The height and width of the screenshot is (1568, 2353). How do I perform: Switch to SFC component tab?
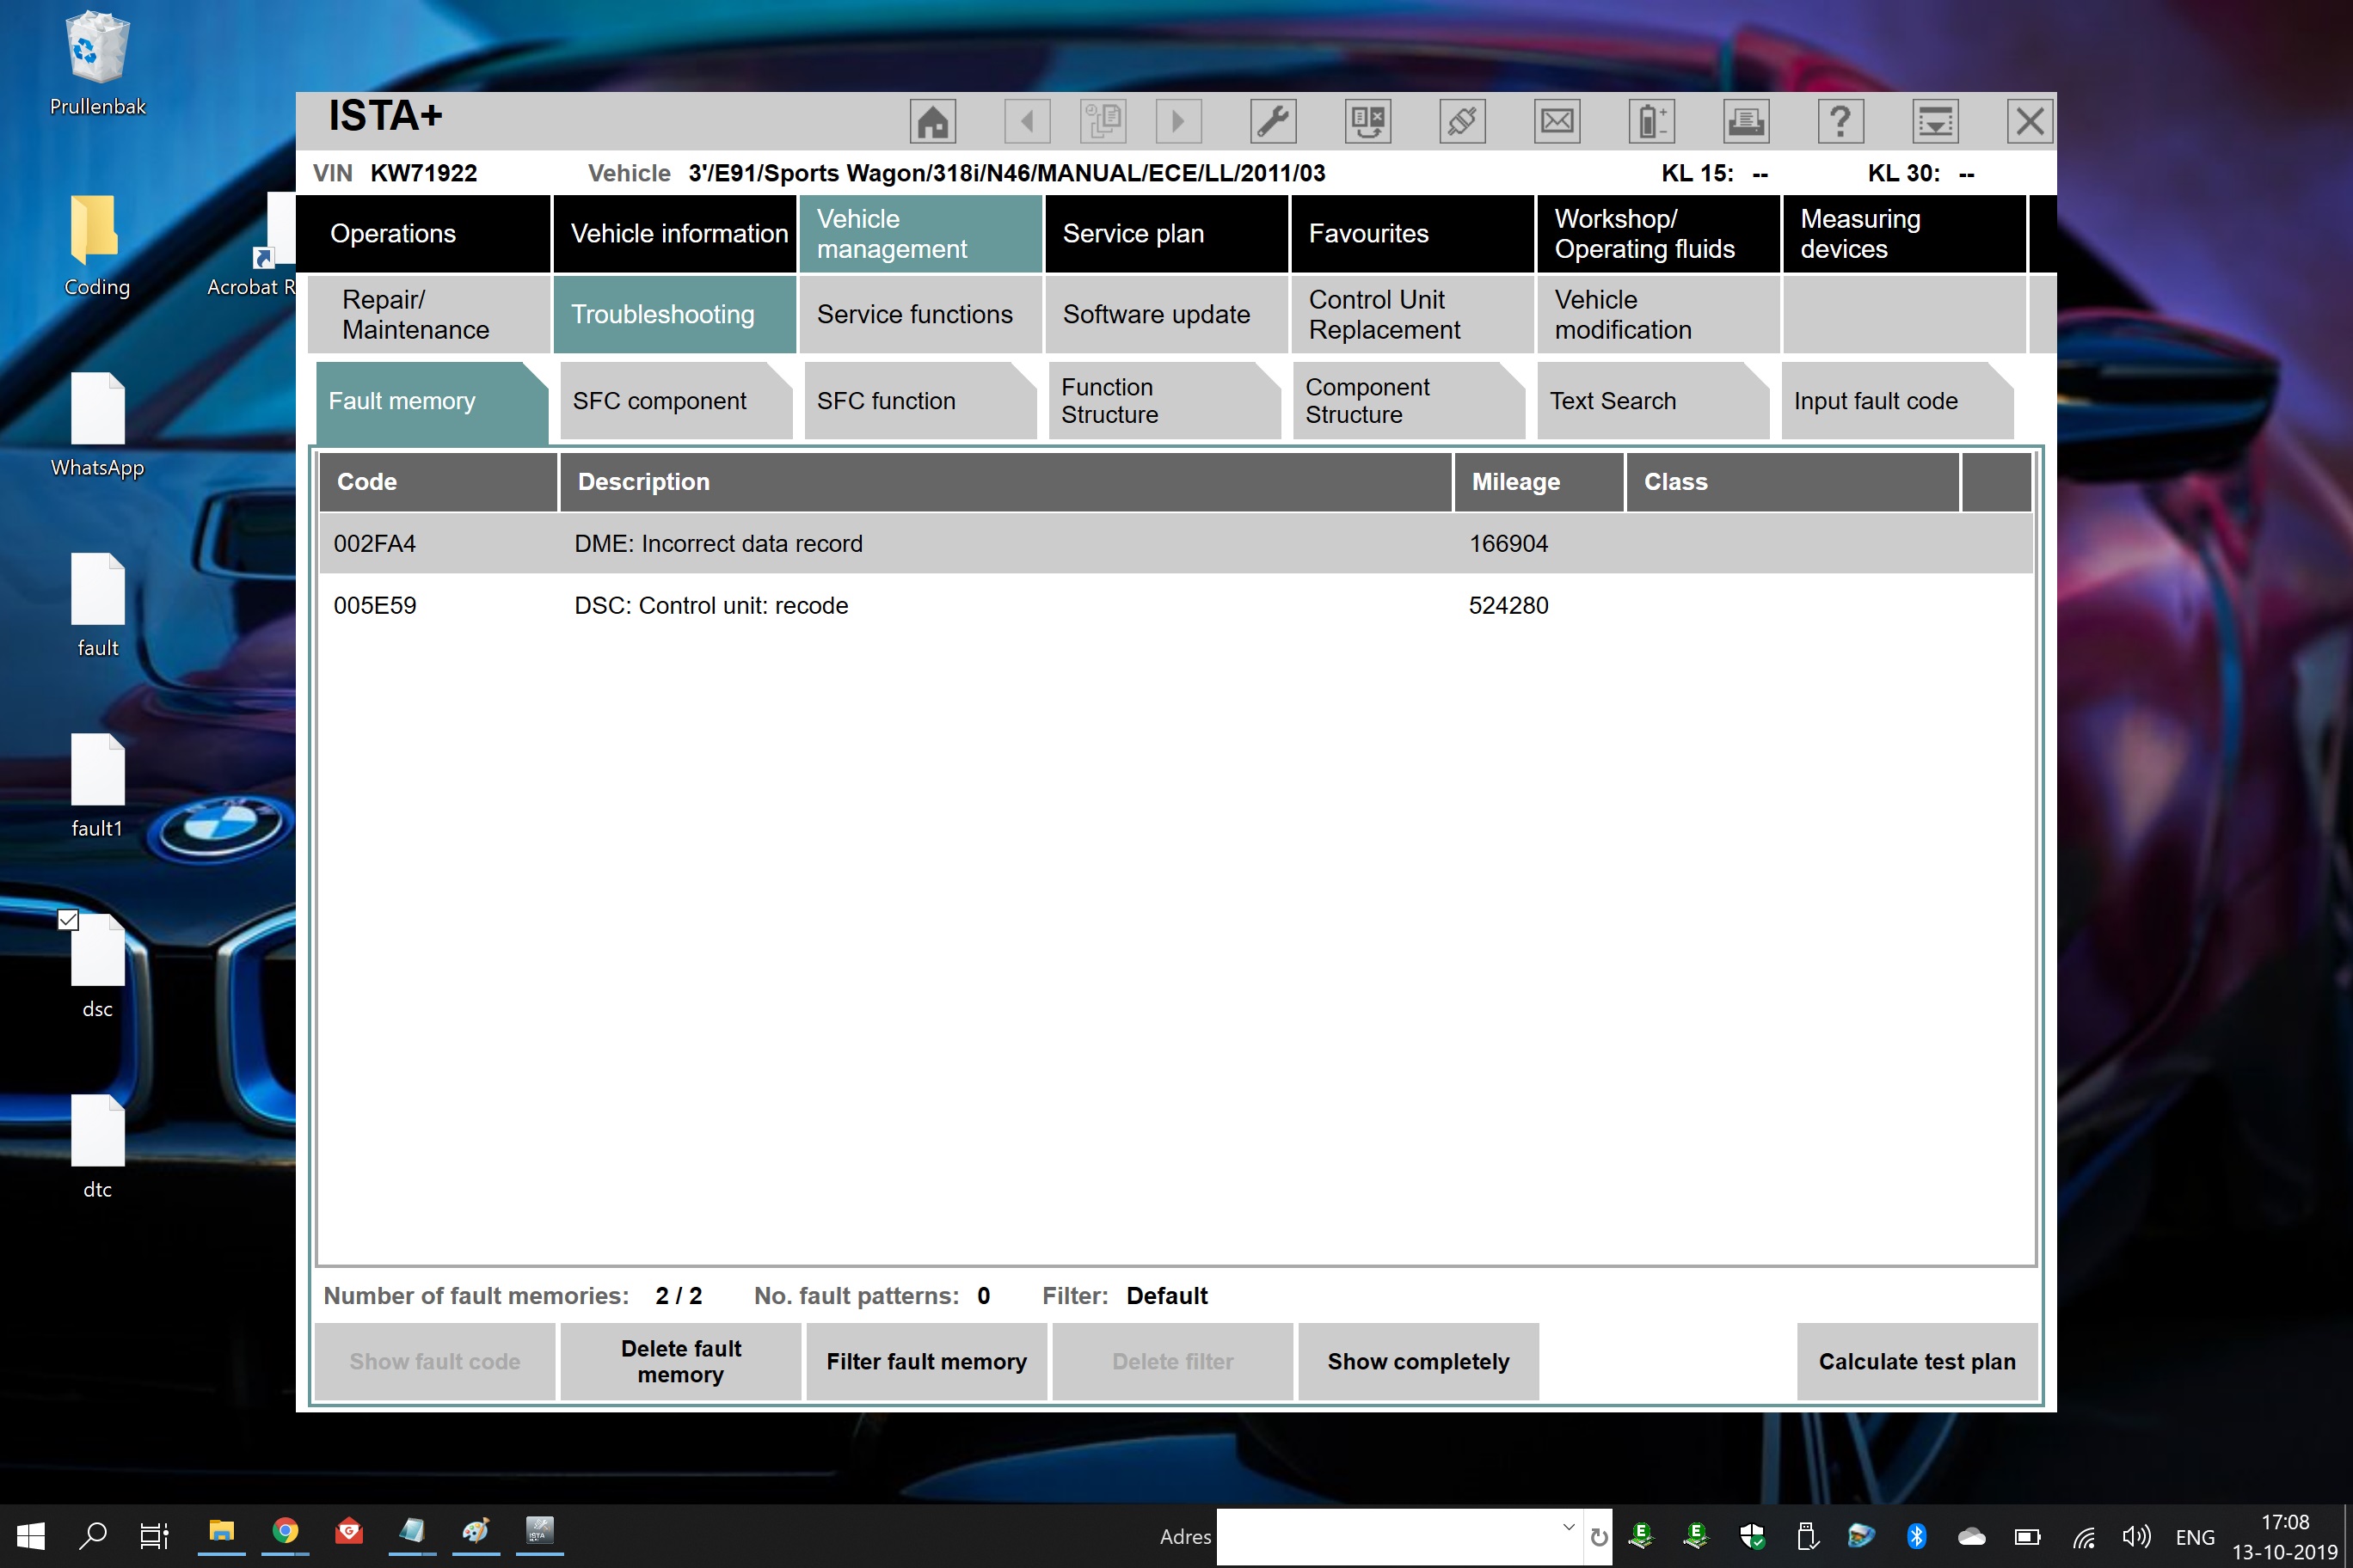[x=676, y=401]
